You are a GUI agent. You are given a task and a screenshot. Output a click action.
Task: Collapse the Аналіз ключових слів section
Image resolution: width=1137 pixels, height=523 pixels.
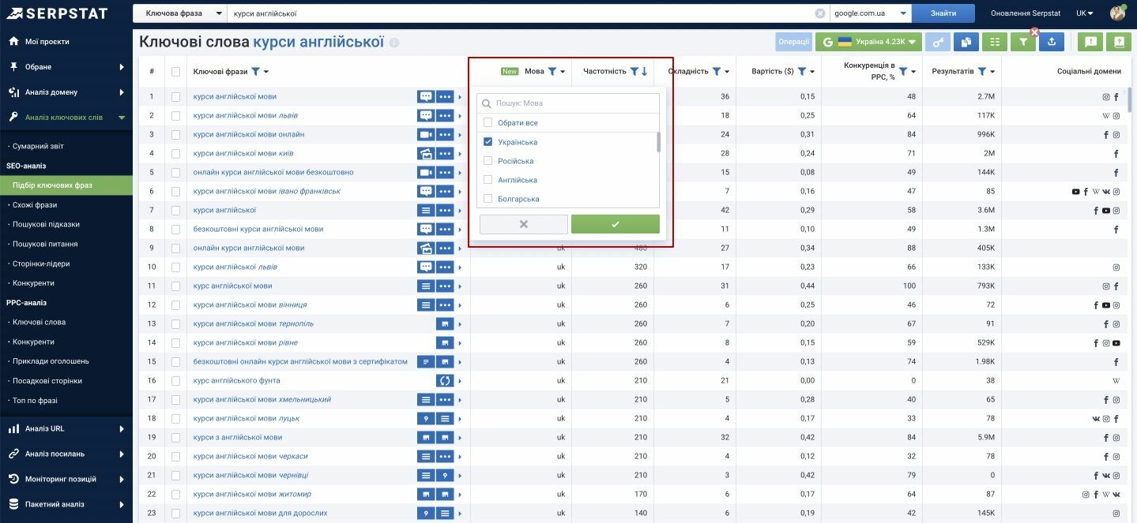coord(66,118)
